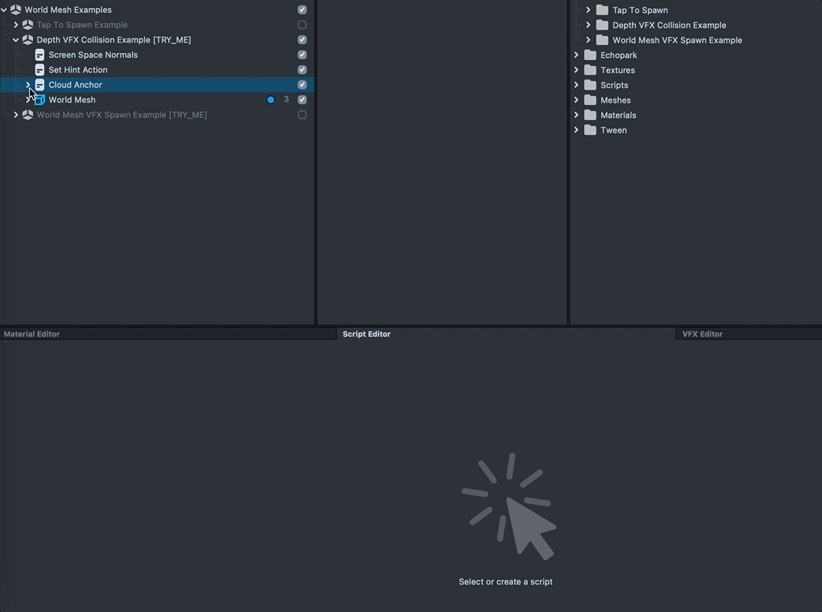Image resolution: width=822 pixels, height=612 pixels.
Task: Click the World Mesh Examples scene object icon
Action: 16,10
